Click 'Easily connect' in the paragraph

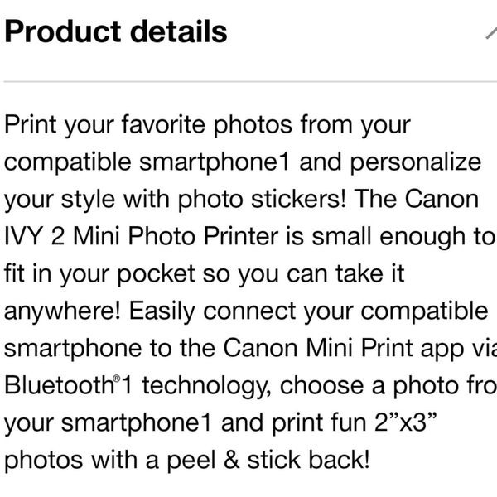pos(212,311)
